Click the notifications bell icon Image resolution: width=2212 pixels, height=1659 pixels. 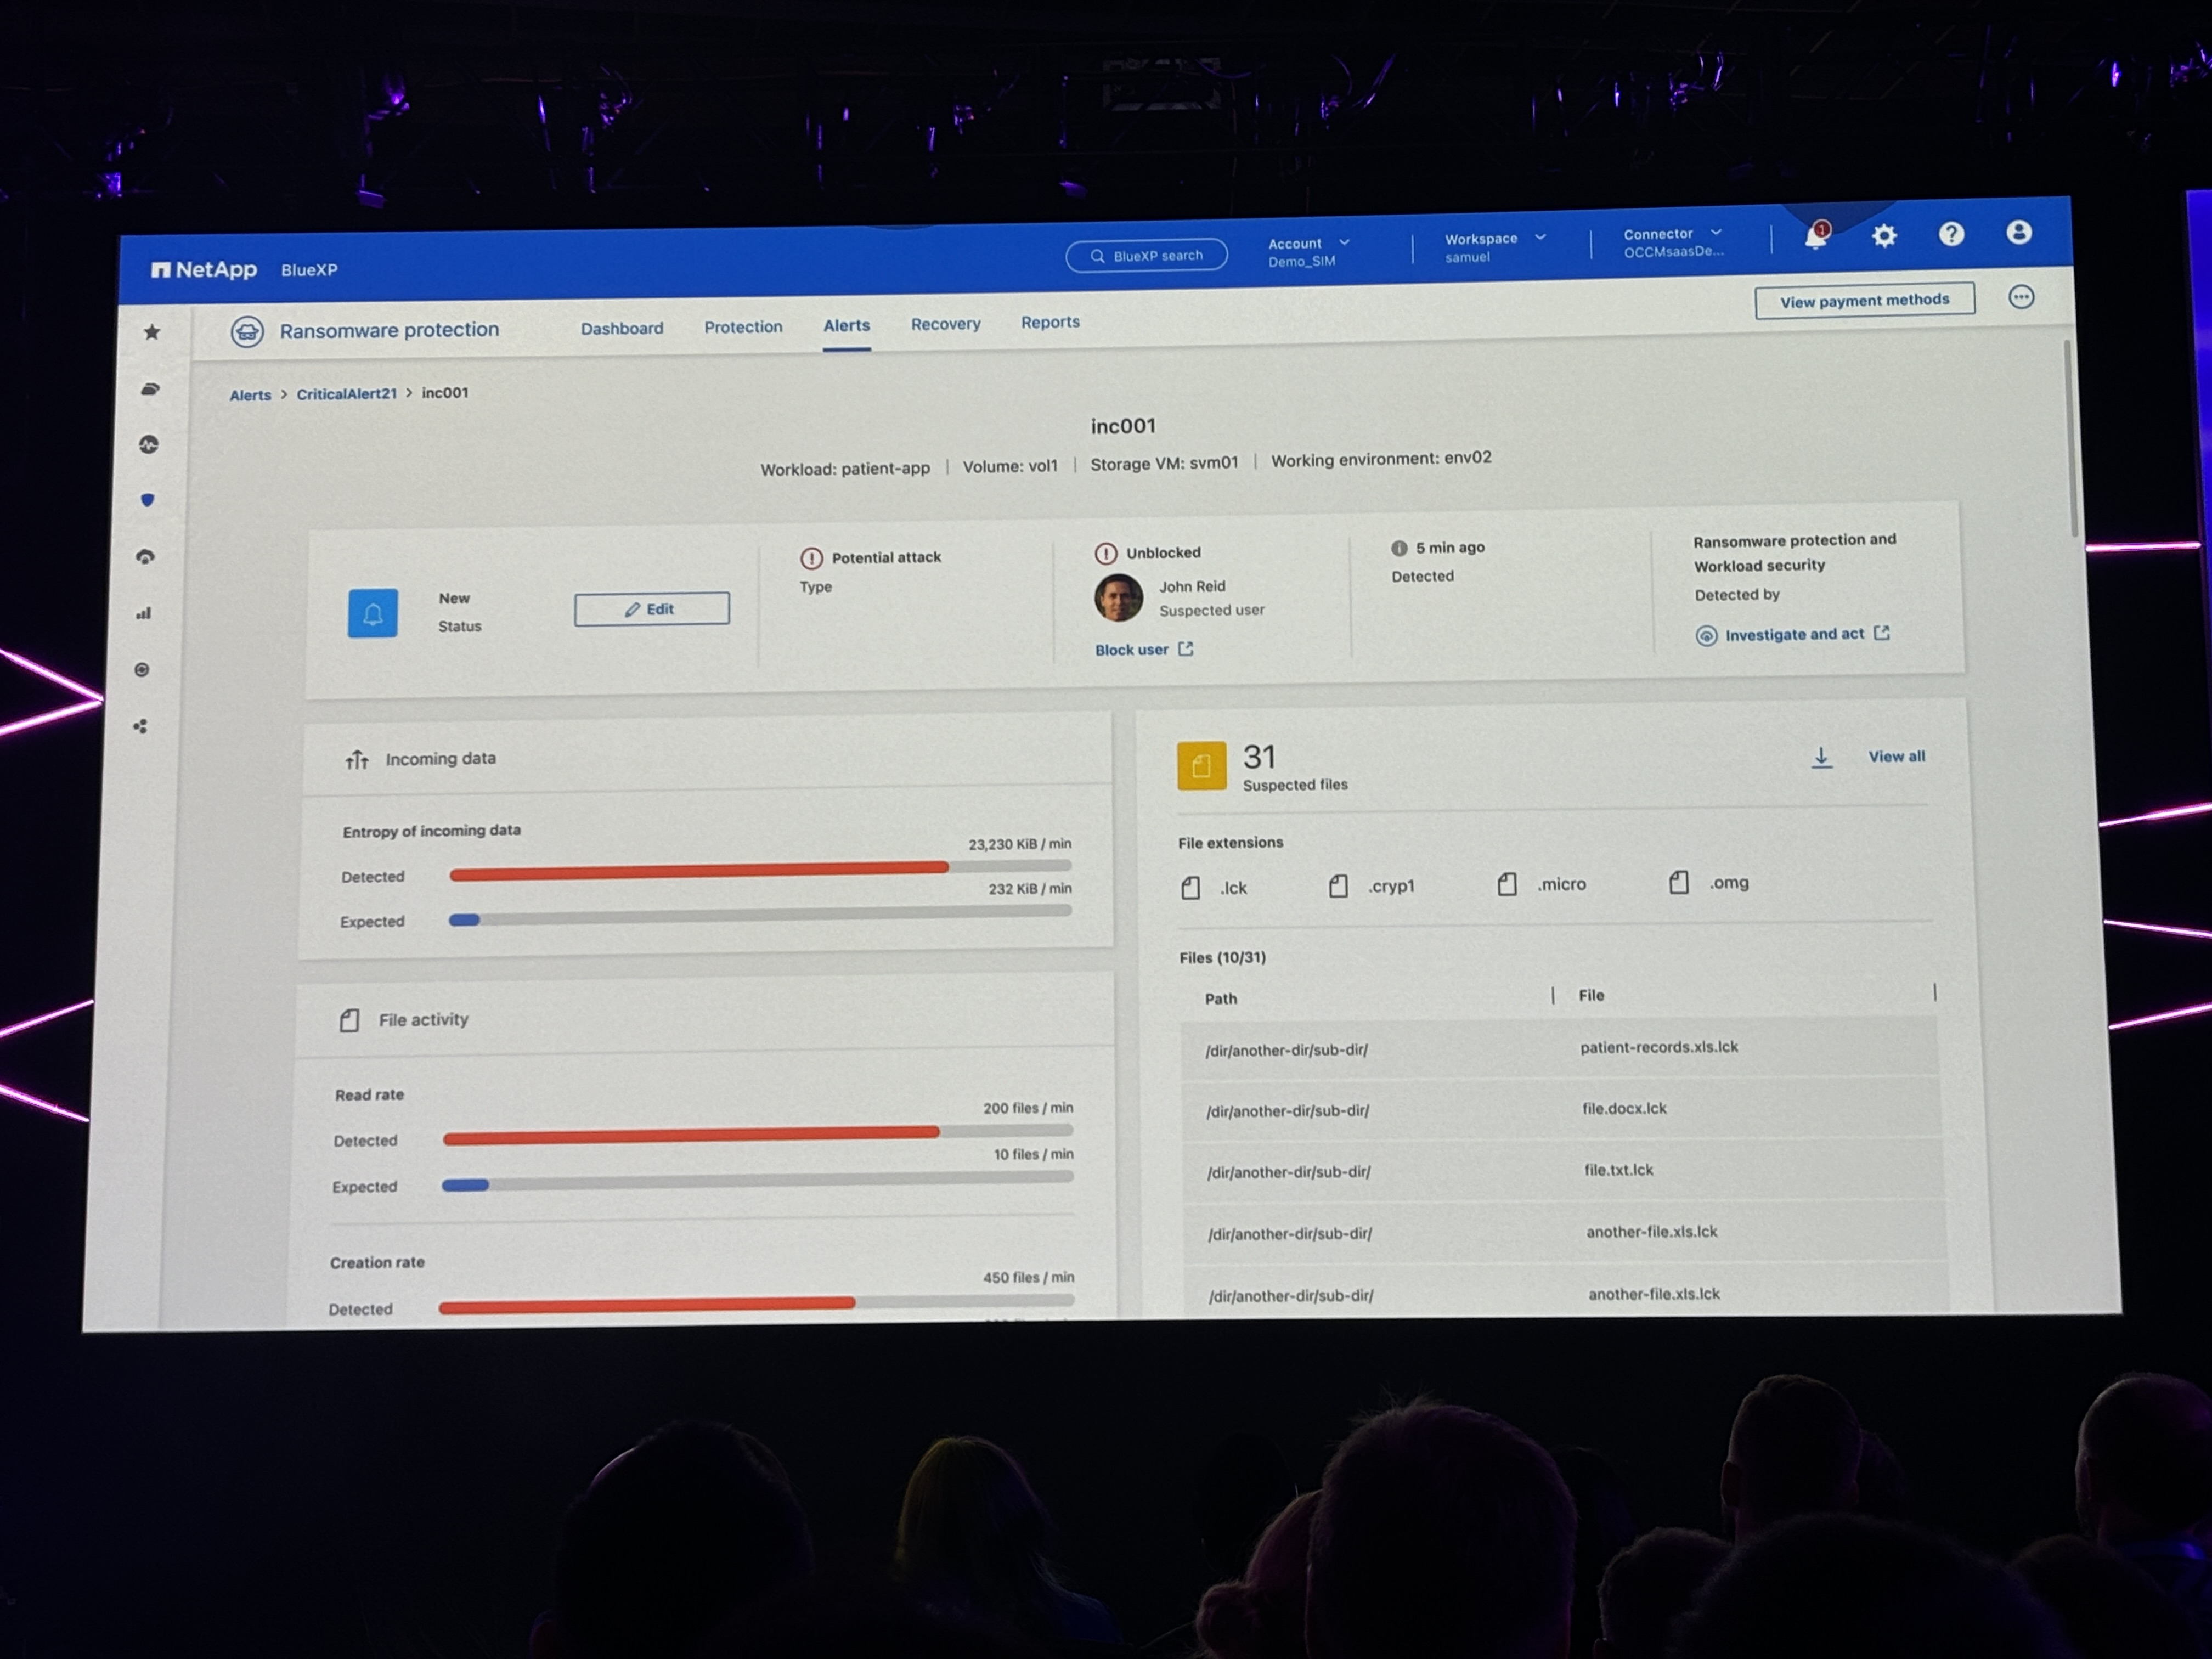(1816, 237)
